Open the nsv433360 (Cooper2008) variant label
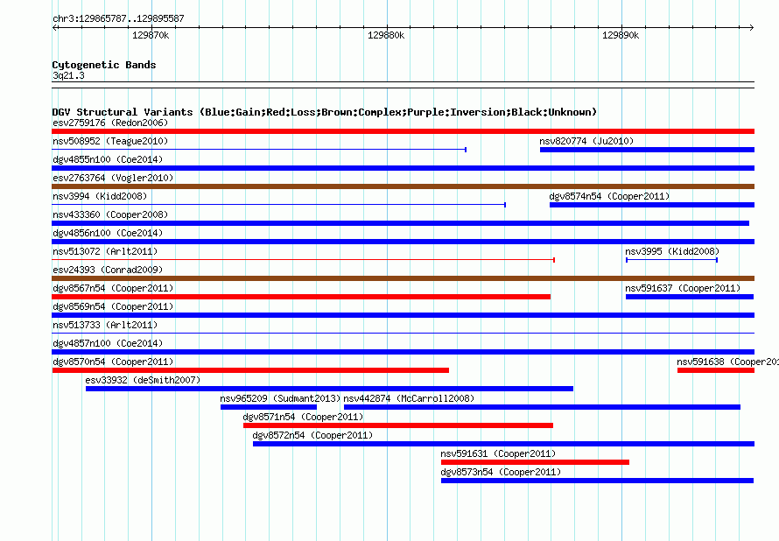This screenshot has height=541, width=779. click(110, 214)
